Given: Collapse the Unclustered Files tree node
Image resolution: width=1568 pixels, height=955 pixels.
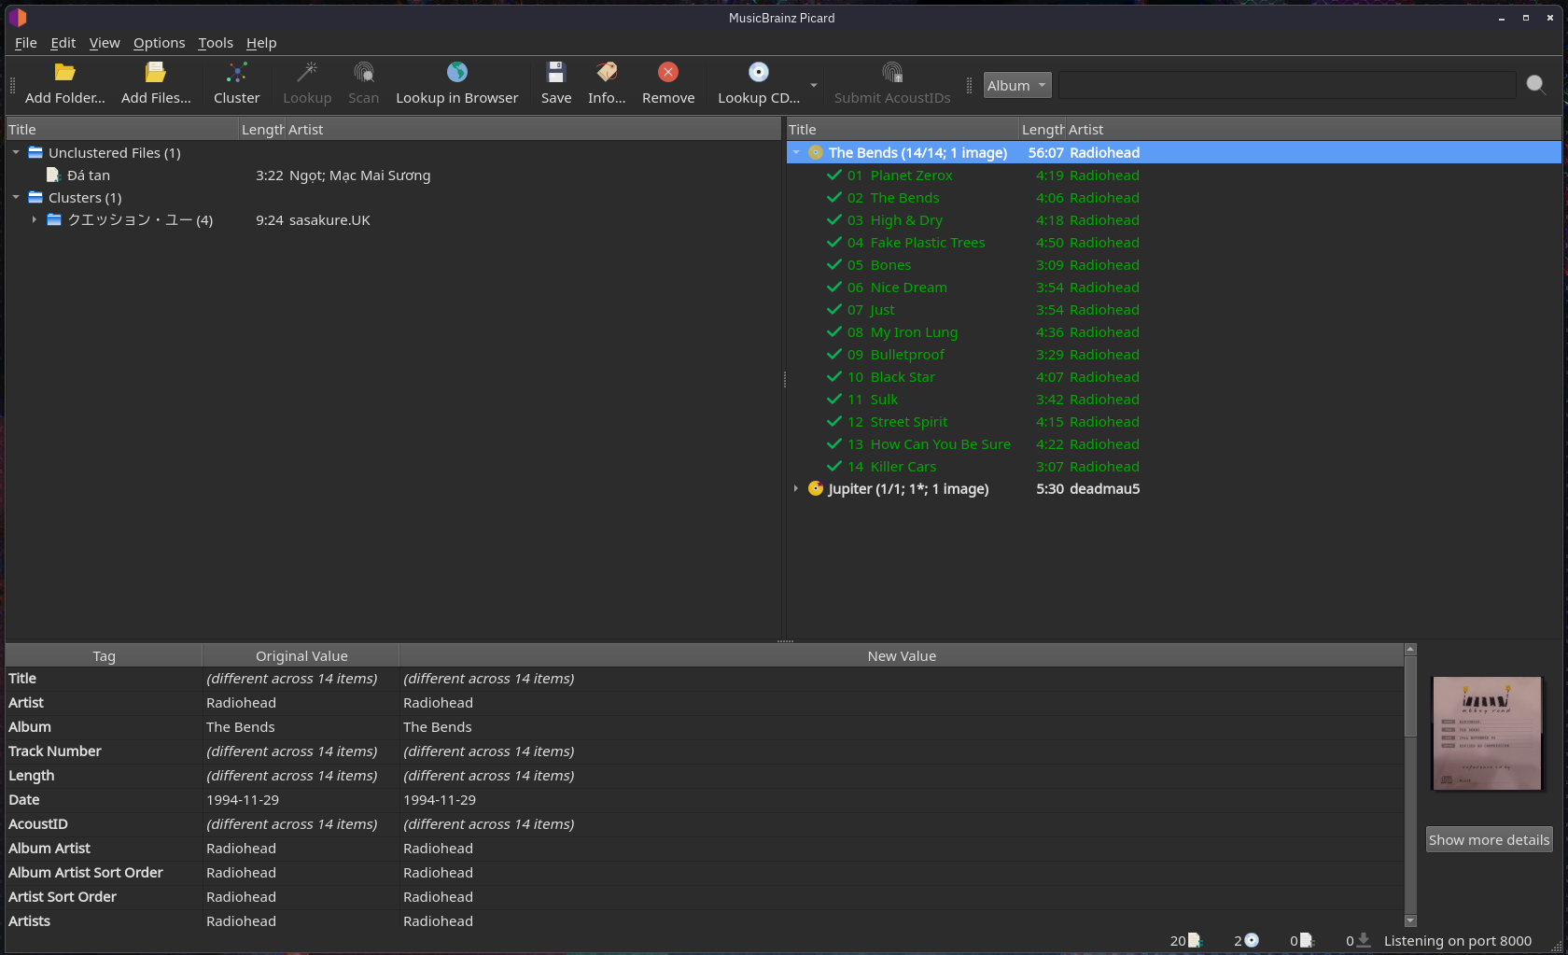Looking at the screenshot, I should [16, 153].
